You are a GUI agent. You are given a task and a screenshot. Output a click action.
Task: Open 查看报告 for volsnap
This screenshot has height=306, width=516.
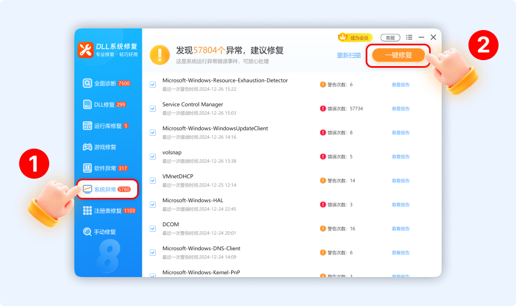click(x=401, y=157)
